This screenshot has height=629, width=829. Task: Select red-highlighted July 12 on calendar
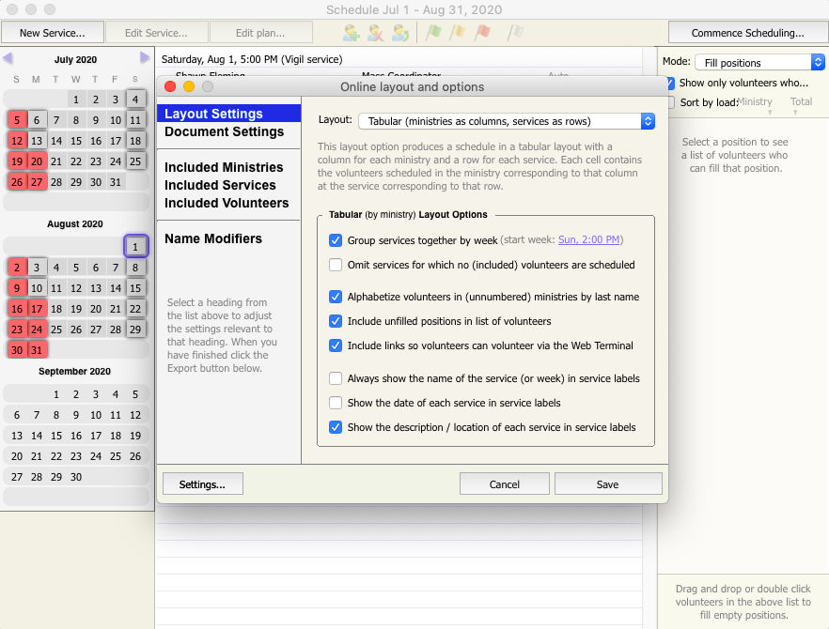coord(17,141)
